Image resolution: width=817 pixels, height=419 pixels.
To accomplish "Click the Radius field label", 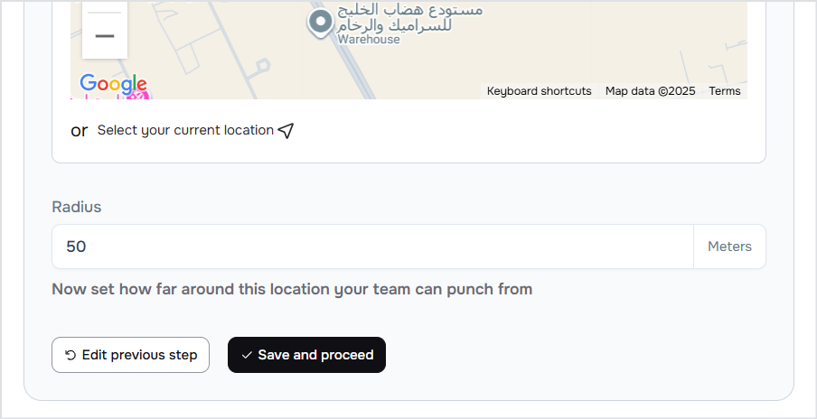I will pos(77,207).
